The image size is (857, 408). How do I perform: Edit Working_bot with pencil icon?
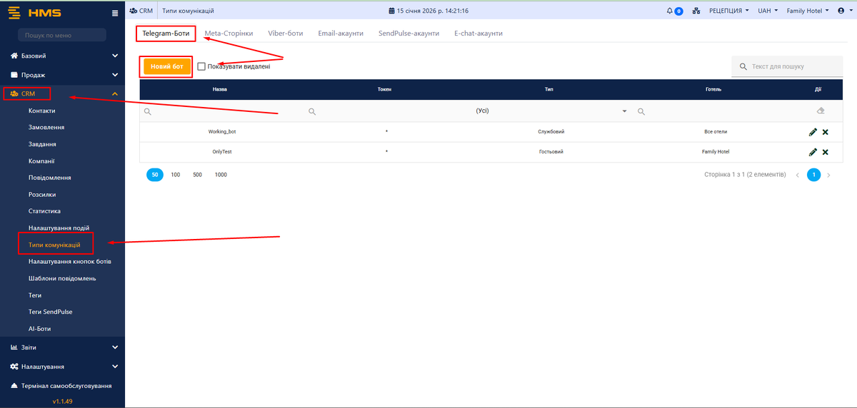point(813,132)
